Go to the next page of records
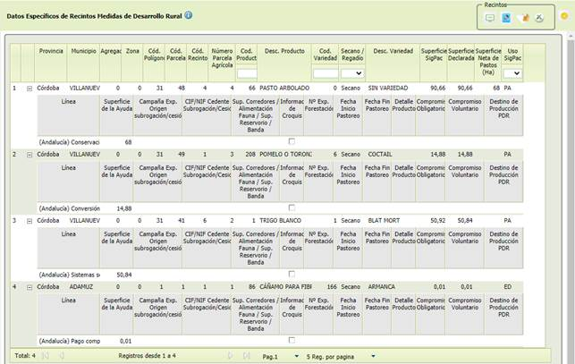575x364 pixels. tap(231, 355)
